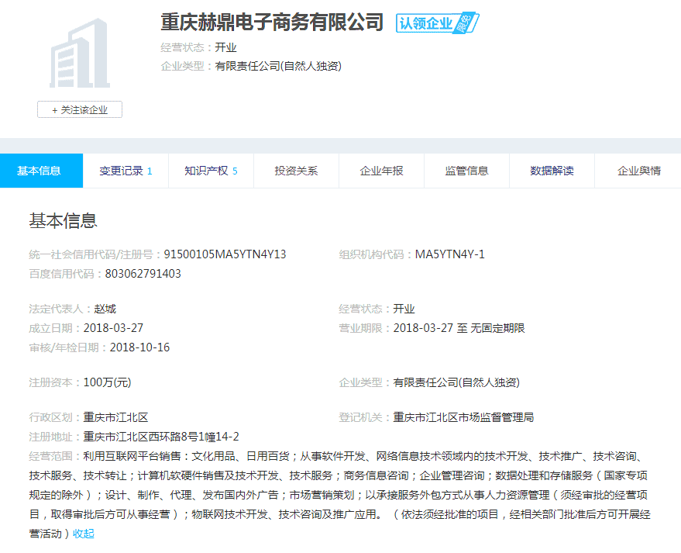Click the 认领企业 claim badge

[437, 23]
